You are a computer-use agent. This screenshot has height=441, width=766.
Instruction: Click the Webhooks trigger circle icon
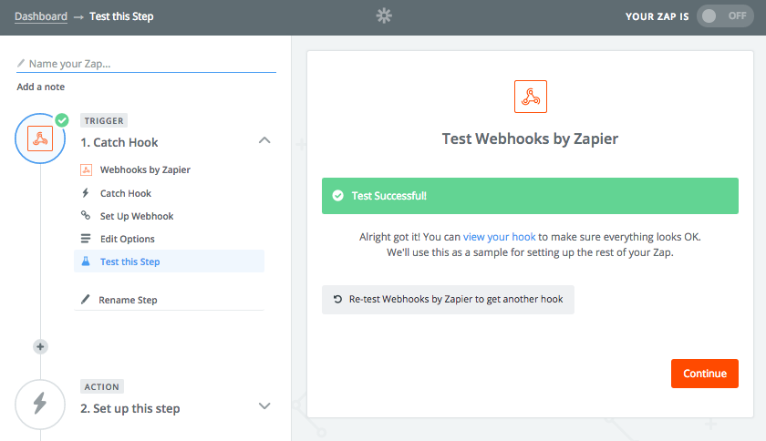click(x=40, y=138)
